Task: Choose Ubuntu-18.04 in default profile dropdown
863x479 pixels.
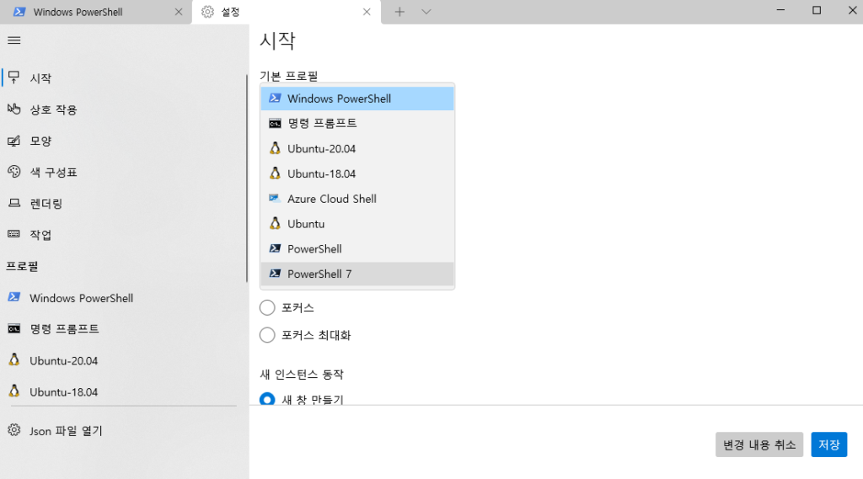Action: [x=357, y=173]
